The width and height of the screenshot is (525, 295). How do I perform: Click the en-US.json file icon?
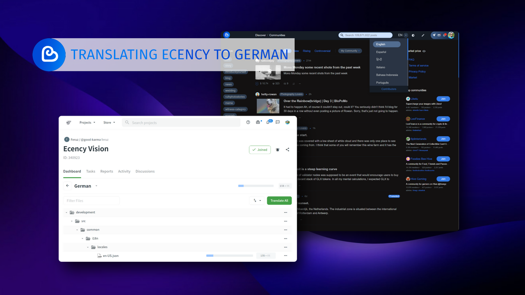pyautogui.click(x=99, y=256)
